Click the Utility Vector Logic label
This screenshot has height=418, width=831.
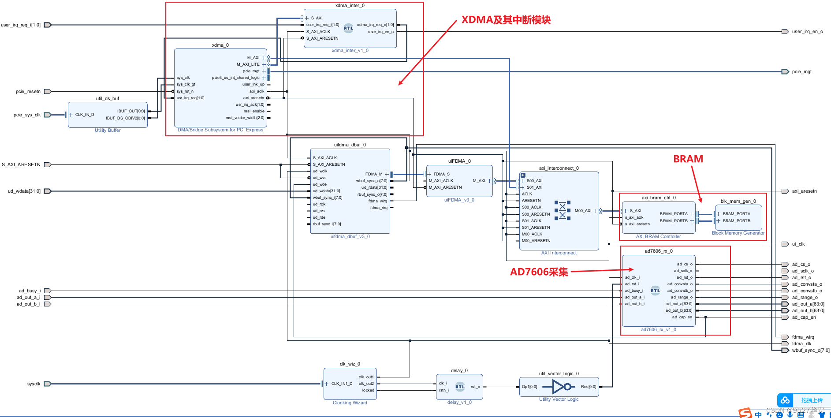coord(559,399)
